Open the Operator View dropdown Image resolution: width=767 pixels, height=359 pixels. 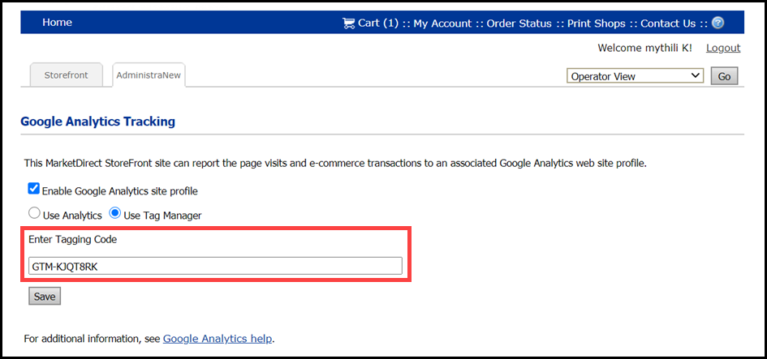(x=635, y=76)
